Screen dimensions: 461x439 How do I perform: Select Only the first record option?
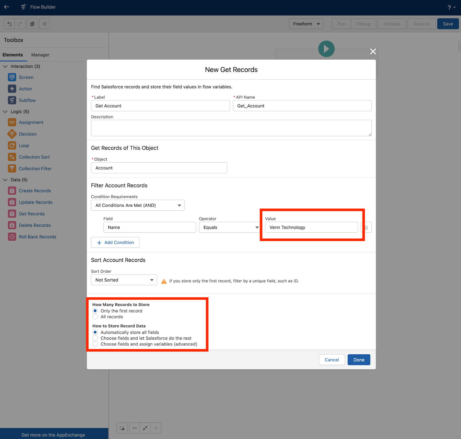95,311
